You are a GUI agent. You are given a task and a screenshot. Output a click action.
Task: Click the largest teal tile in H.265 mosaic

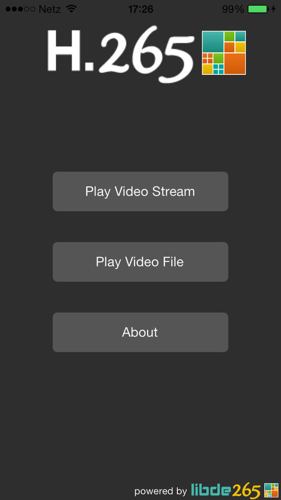pos(213,42)
